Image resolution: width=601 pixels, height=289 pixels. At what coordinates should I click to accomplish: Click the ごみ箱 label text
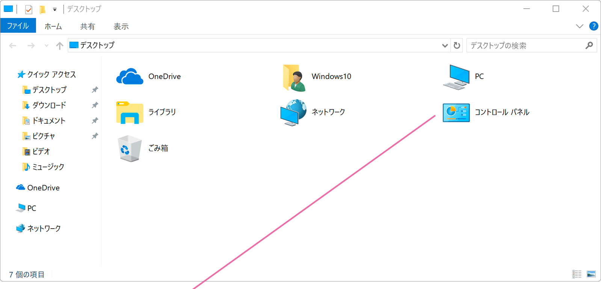click(x=158, y=148)
